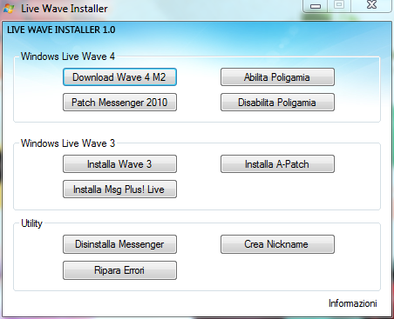
Task: Click the Live Wave Installer title bar text
Action: (65, 9)
